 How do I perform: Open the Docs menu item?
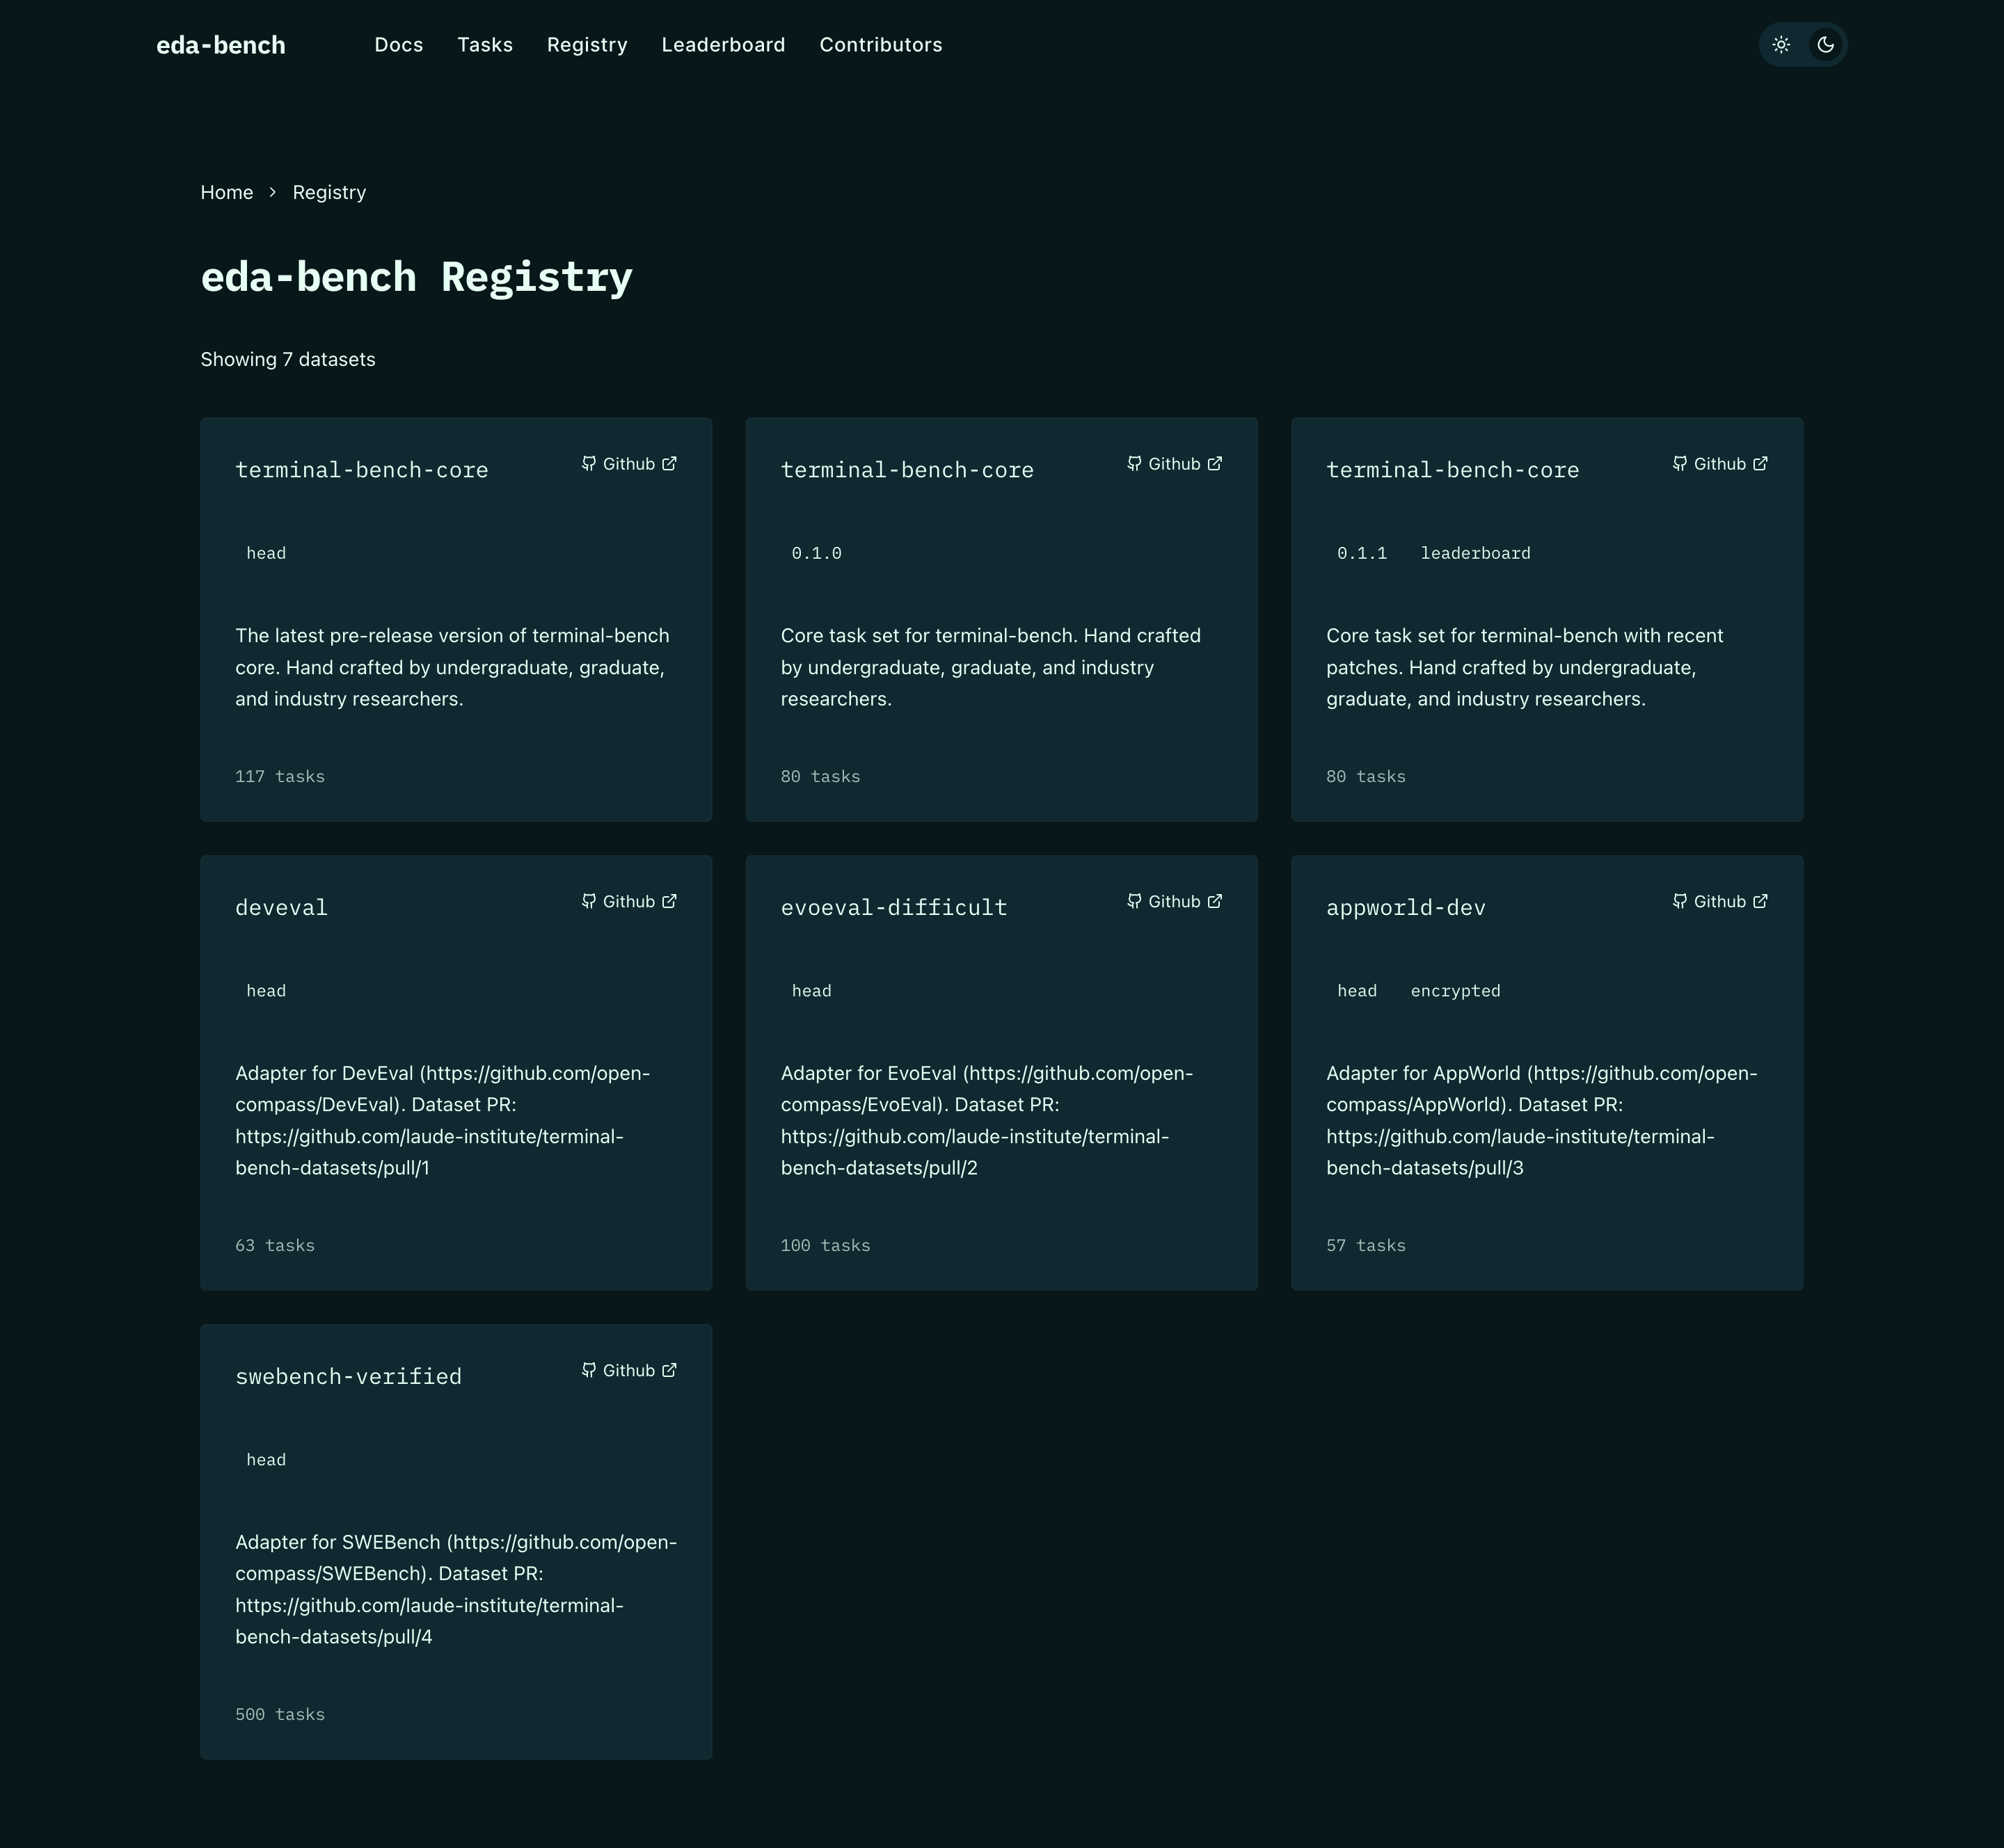pyautogui.click(x=398, y=45)
